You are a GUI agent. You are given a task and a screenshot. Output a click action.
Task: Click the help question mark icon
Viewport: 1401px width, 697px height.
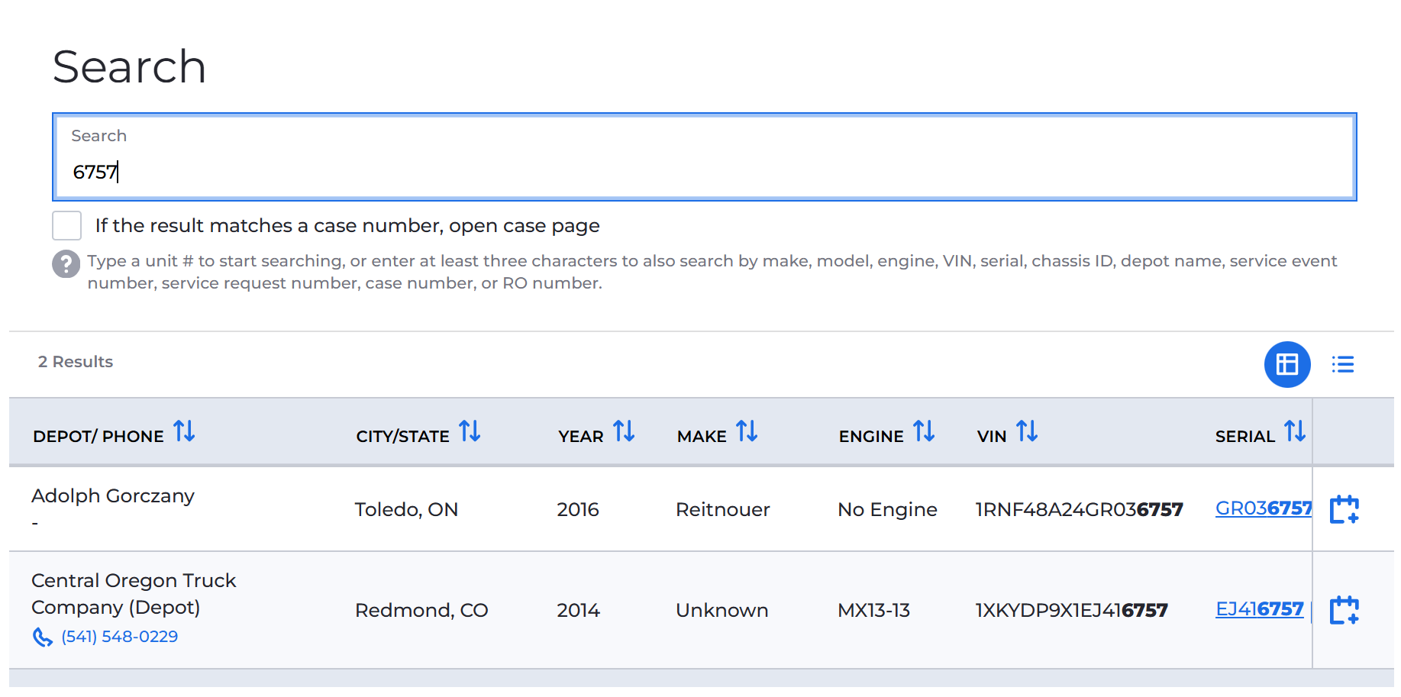pyautogui.click(x=66, y=264)
